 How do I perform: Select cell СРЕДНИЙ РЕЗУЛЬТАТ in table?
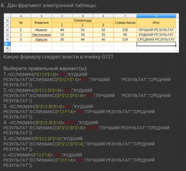click(156, 40)
